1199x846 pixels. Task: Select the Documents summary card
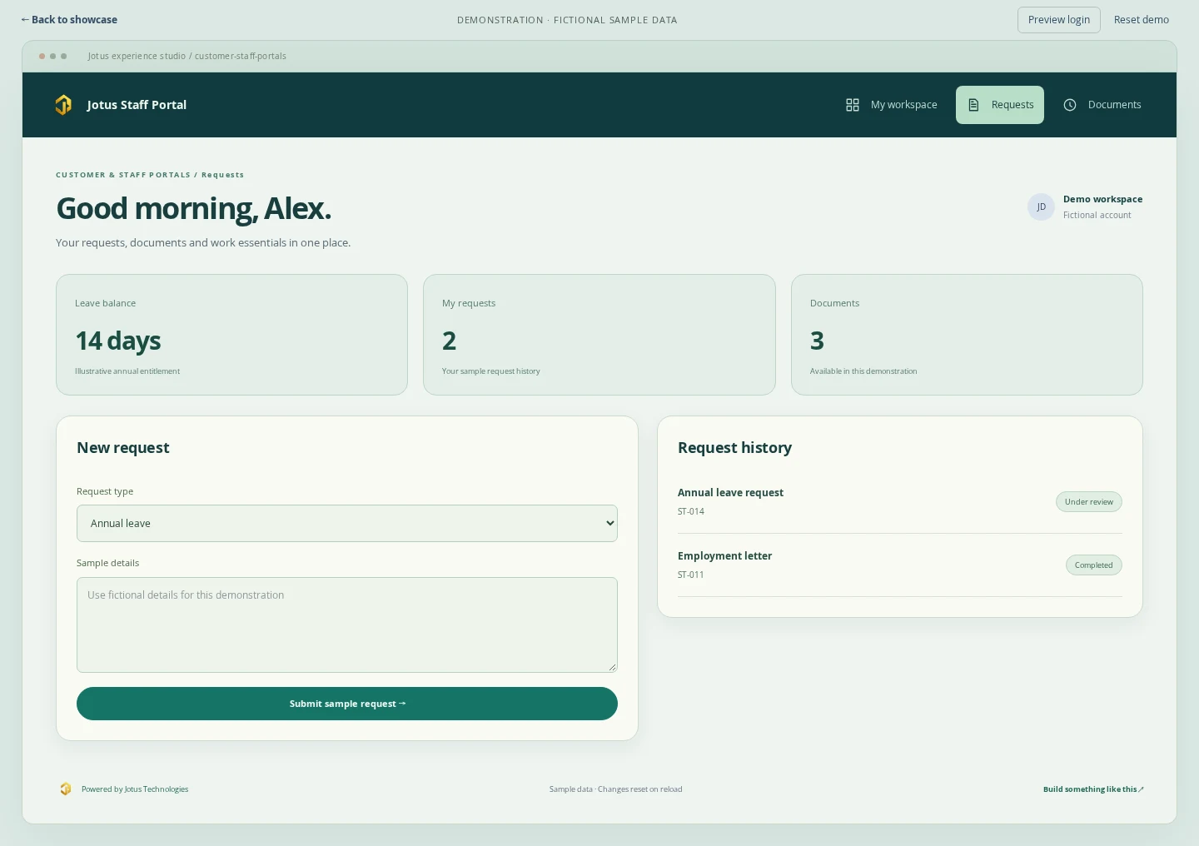(x=967, y=335)
